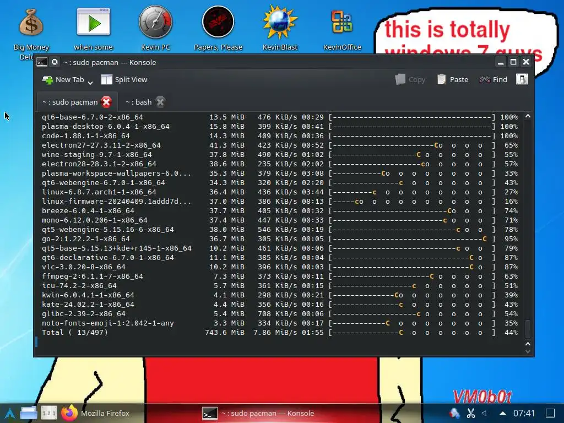Click the 'wine-staging-9.7-1-x86_64' package name
Screen dimensions: 564x423
pyautogui.click(x=97, y=155)
